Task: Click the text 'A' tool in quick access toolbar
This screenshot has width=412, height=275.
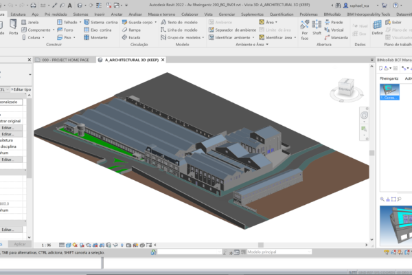Action: click(70, 5)
